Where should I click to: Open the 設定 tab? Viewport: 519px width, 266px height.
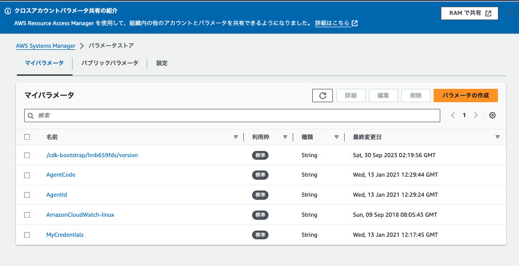pyautogui.click(x=162, y=63)
